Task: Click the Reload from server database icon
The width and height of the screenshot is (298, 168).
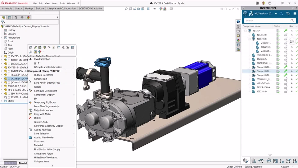Action: point(254,161)
